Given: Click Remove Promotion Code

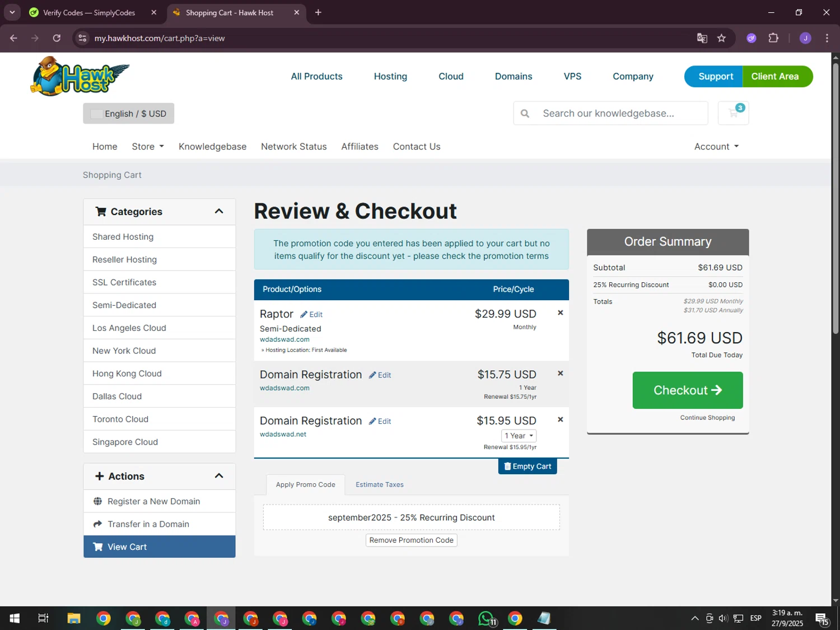Looking at the screenshot, I should pos(412,540).
